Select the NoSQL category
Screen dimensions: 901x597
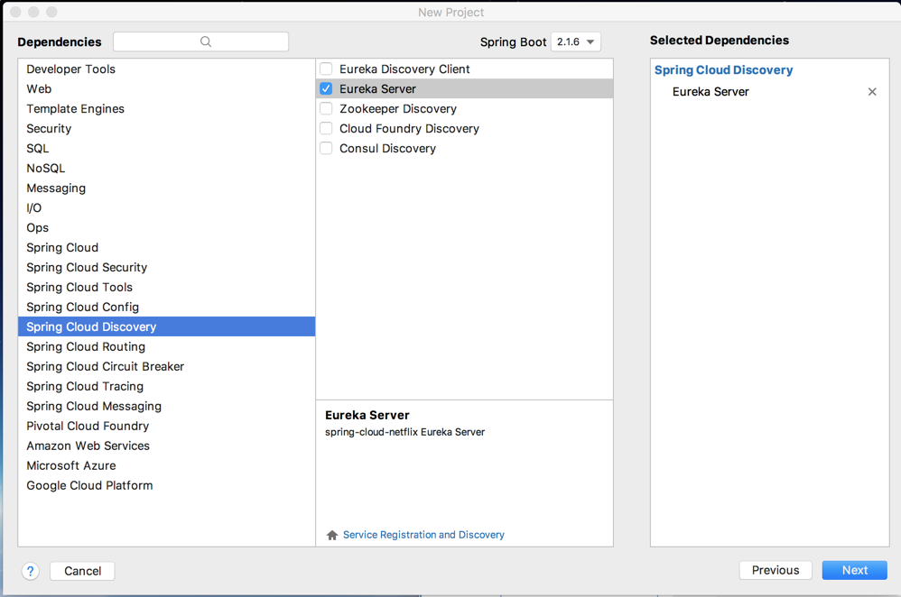(167, 169)
